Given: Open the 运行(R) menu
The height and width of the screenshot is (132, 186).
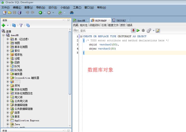Looking at the screenshot, I should (53, 7).
